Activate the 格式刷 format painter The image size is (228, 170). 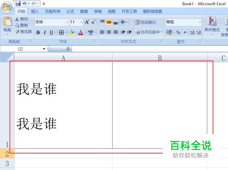23,32
